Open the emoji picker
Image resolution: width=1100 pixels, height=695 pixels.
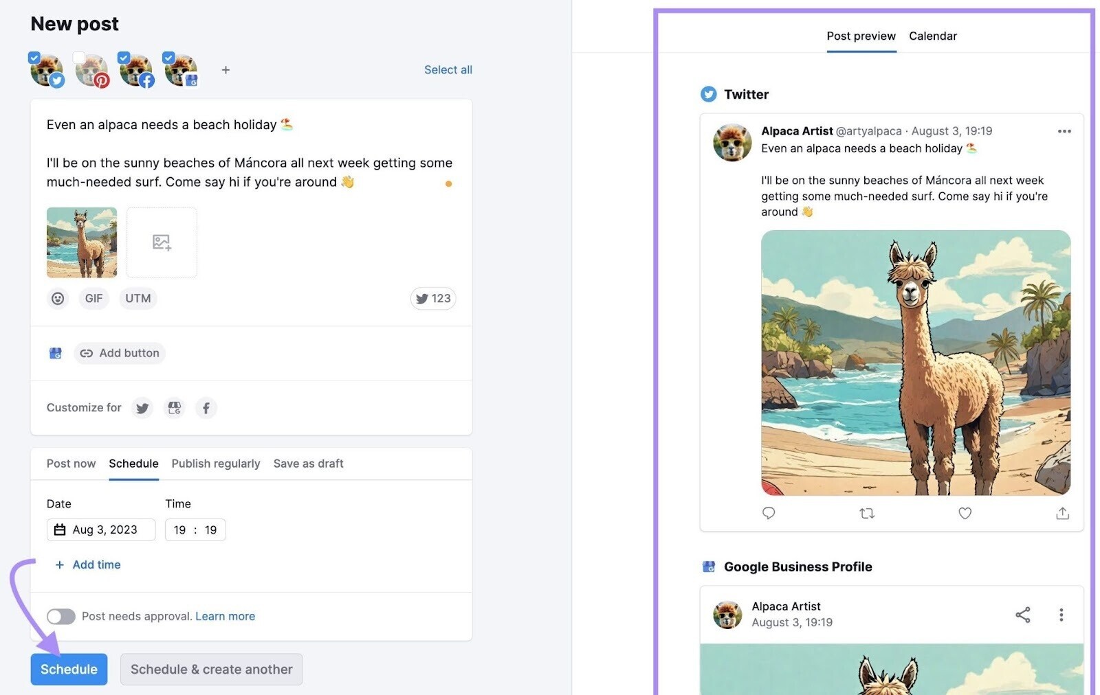pos(58,298)
